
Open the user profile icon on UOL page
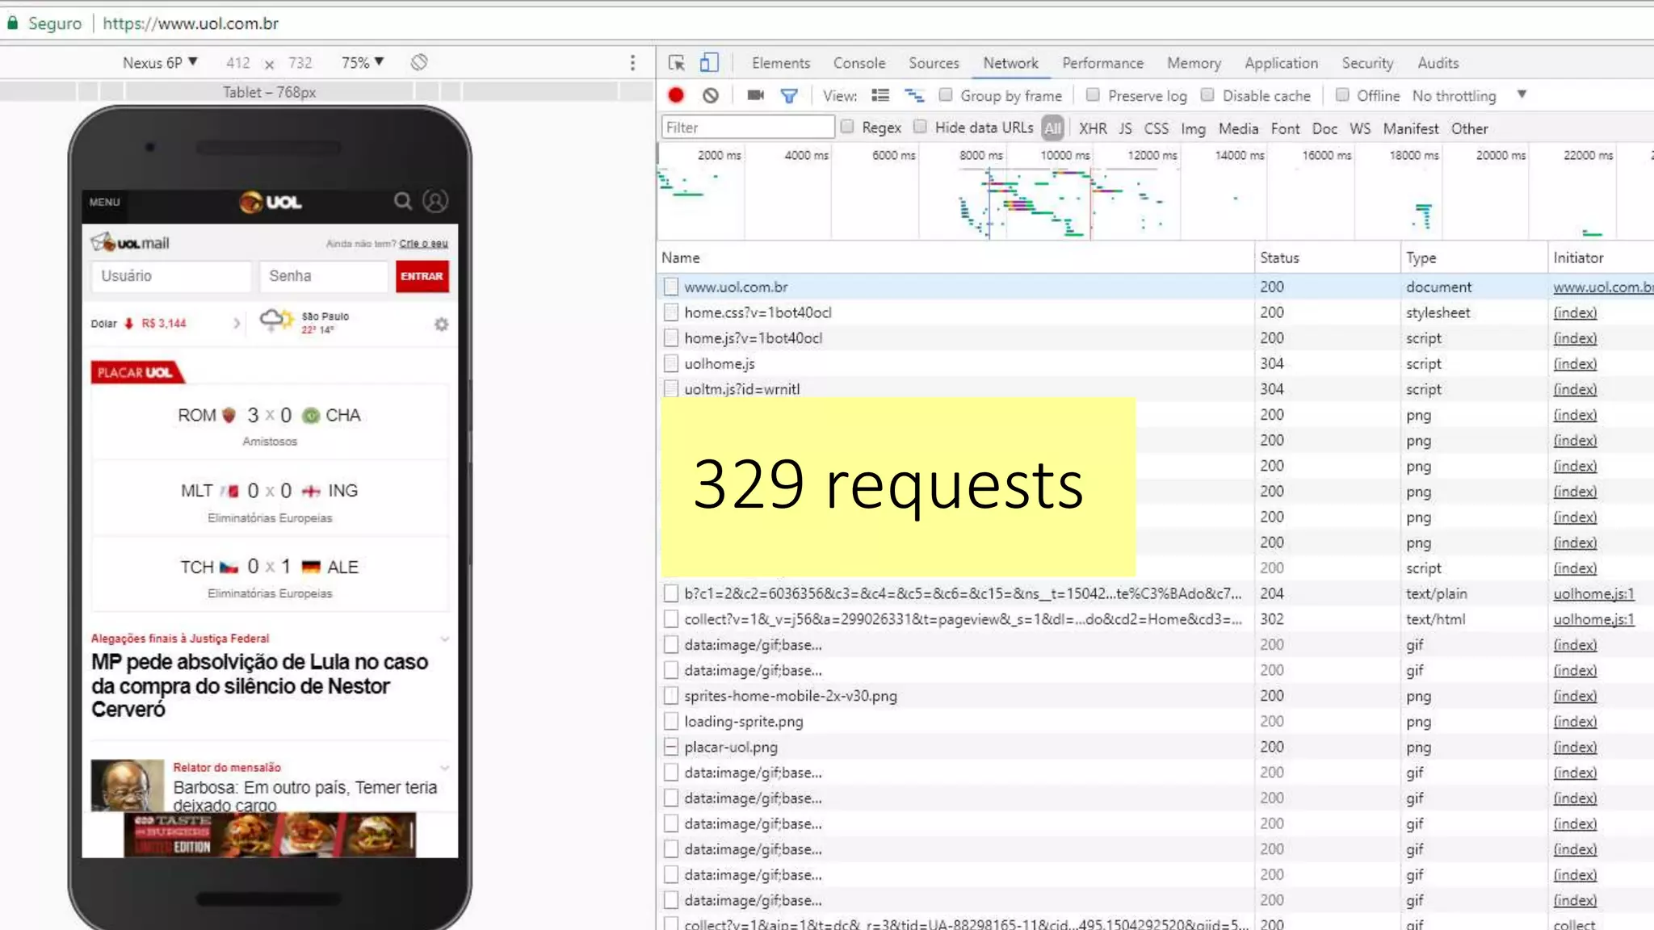[x=435, y=201]
